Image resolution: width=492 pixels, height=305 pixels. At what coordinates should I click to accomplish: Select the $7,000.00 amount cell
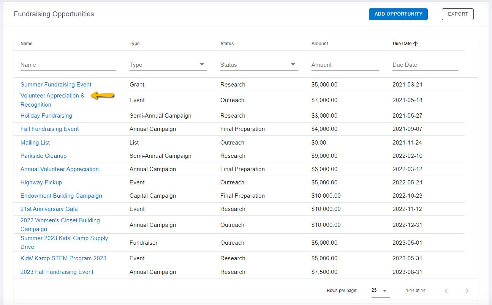tap(324, 100)
